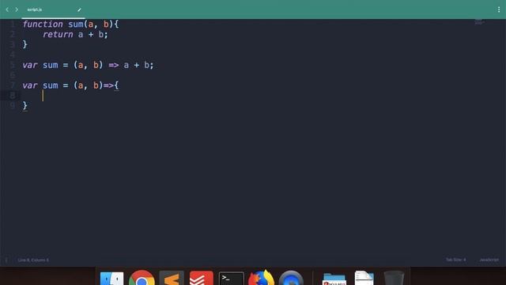Open Sublime Text from the dock
The width and height of the screenshot is (506, 285).
[x=172, y=278]
